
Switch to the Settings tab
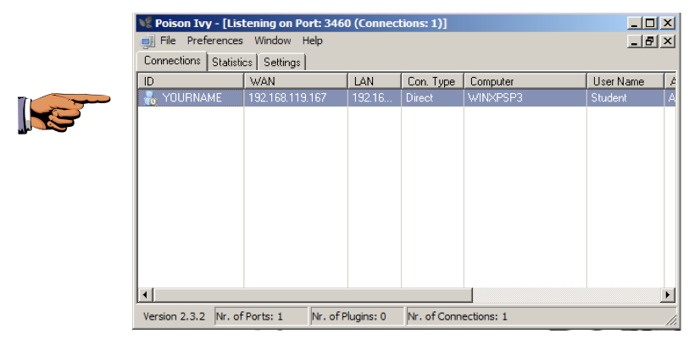point(282,62)
